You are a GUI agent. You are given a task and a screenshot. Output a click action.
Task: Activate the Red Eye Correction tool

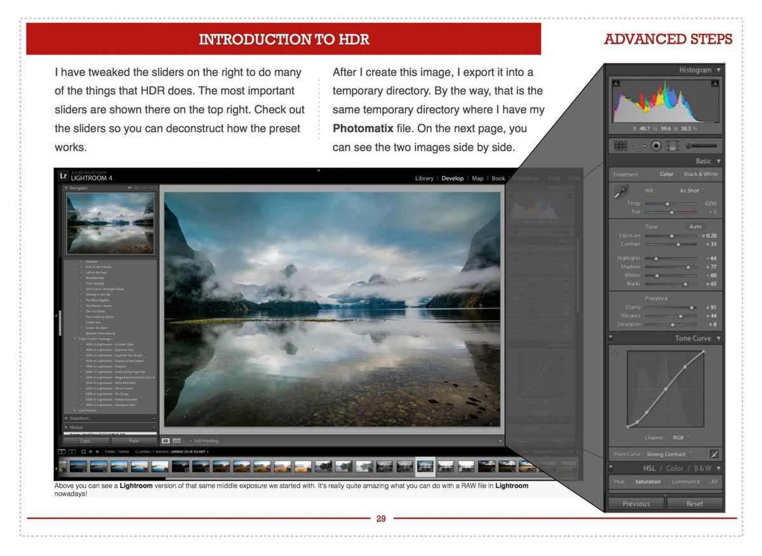point(656,147)
